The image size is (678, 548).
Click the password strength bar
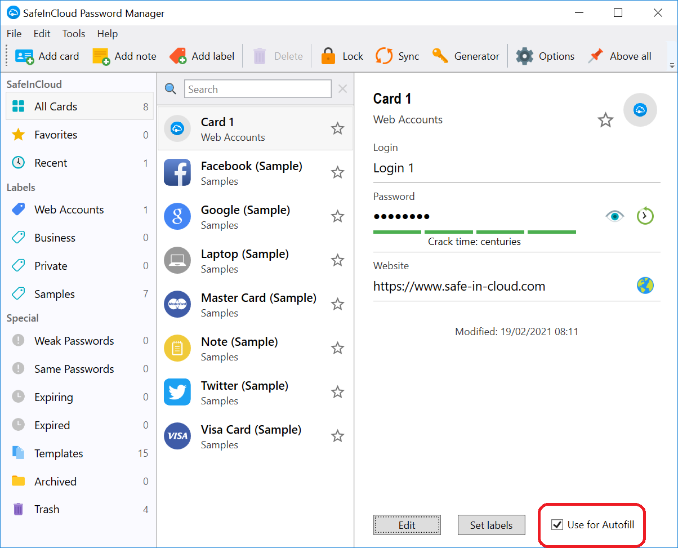(475, 231)
